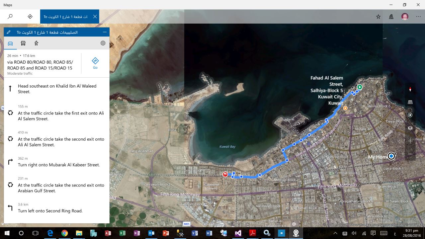The image size is (425, 239).
Task: Open volume control in system tray
Action: [x=354, y=233]
